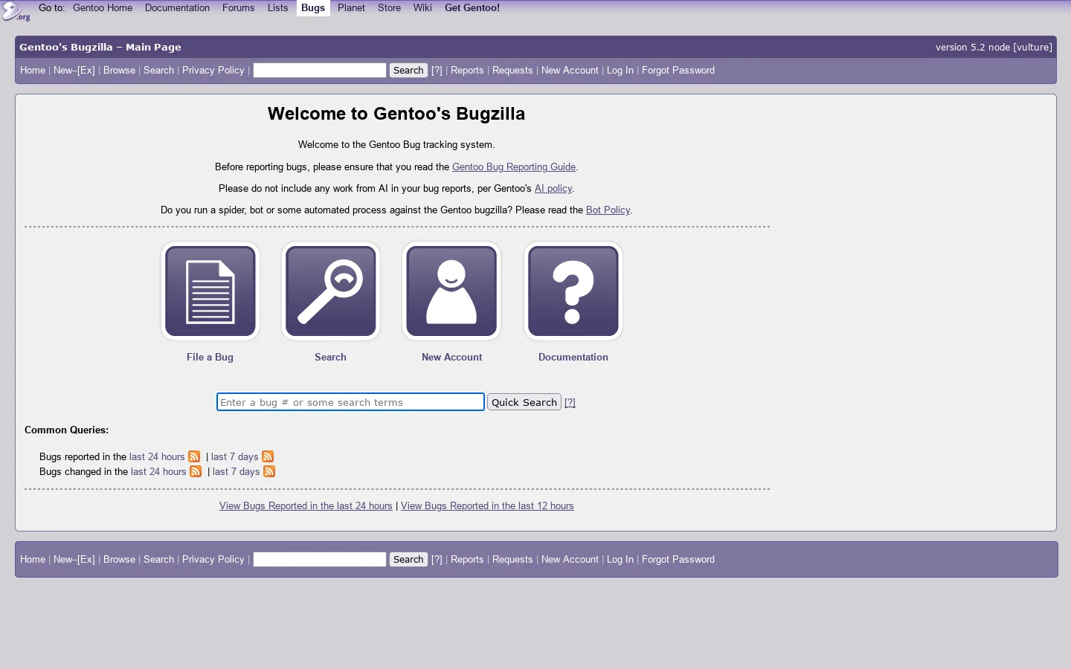Viewport: 1071px width, 669px height.
Task: Click Log In in the header bar
Action: click(620, 71)
